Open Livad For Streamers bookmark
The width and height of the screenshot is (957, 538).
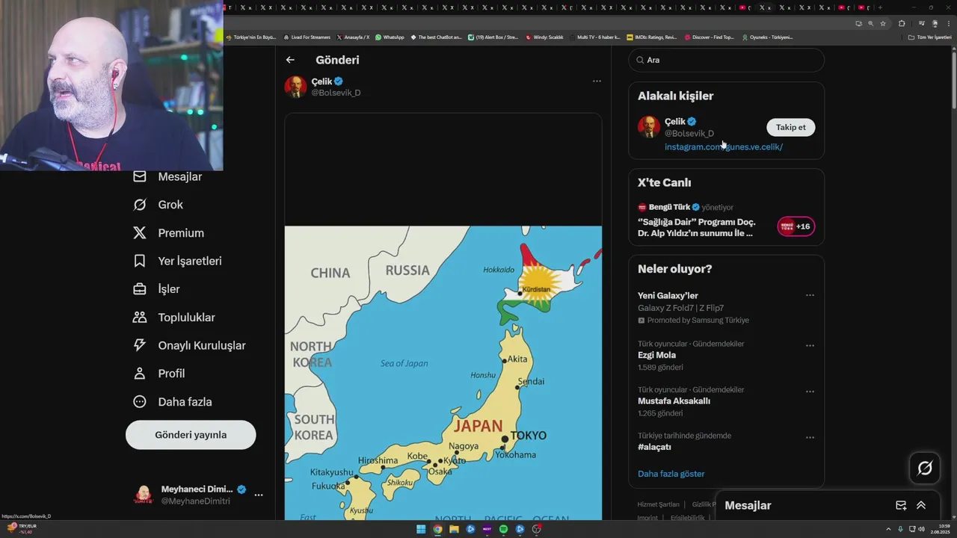(307, 37)
